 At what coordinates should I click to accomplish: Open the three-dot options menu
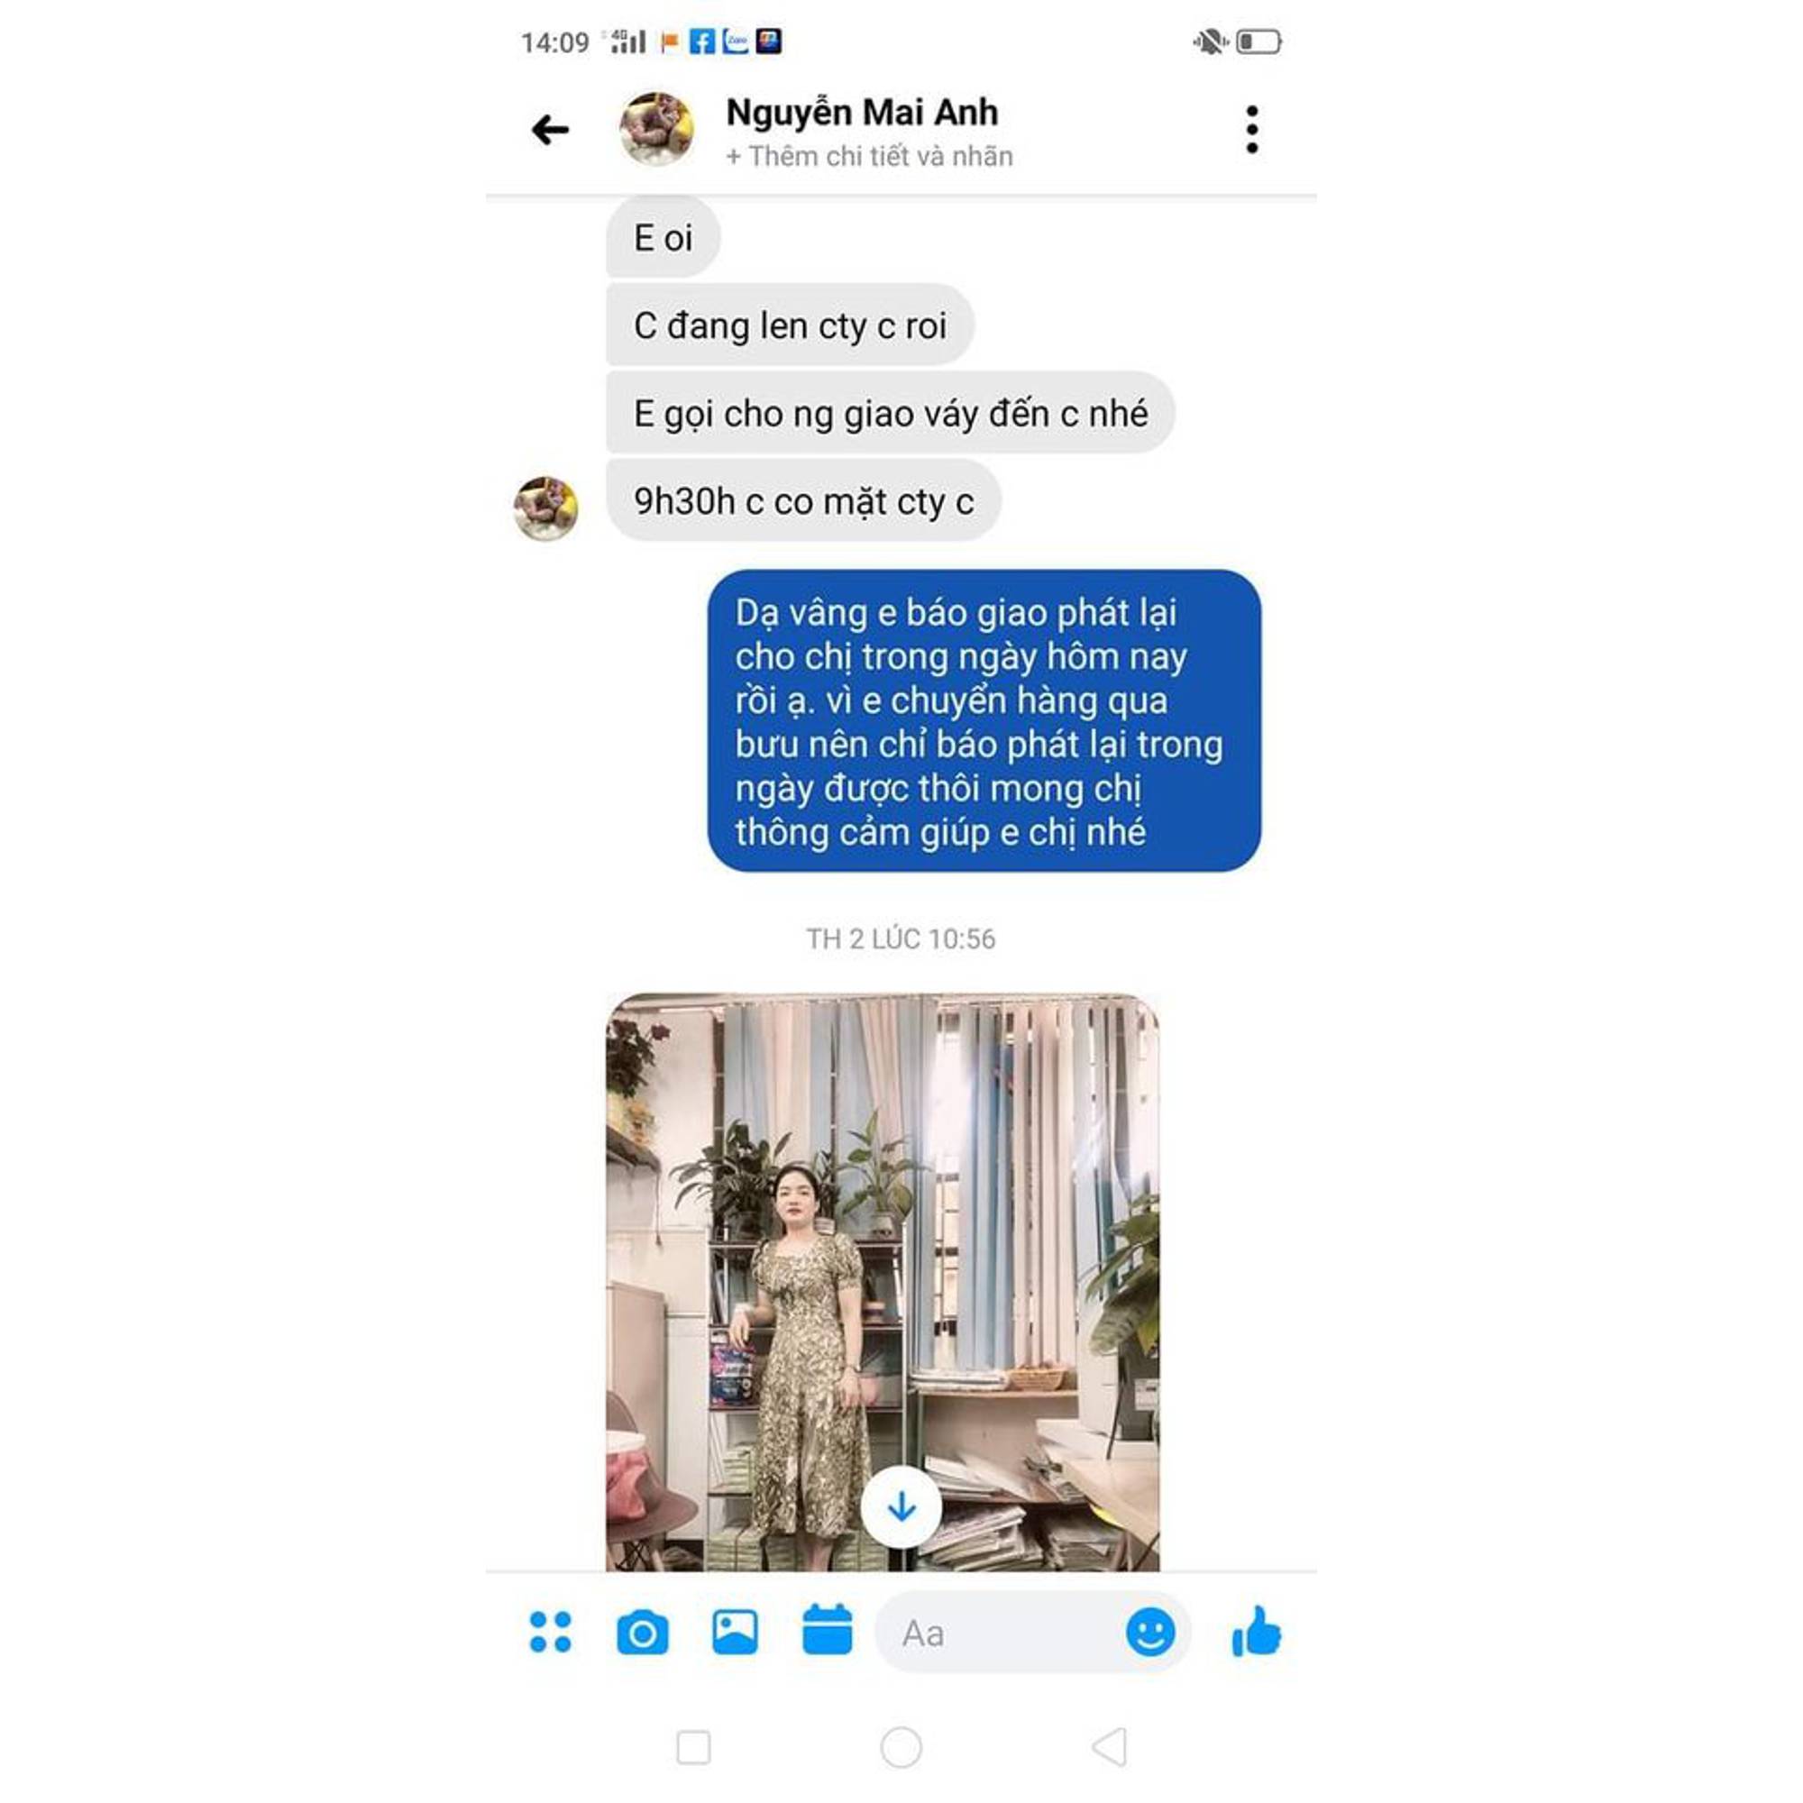[x=1251, y=130]
